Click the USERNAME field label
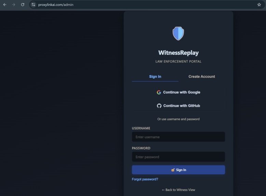 pyautogui.click(x=141, y=128)
